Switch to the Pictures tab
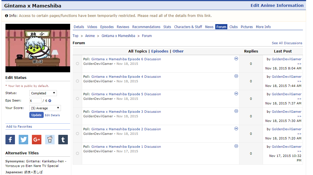 [247, 27]
